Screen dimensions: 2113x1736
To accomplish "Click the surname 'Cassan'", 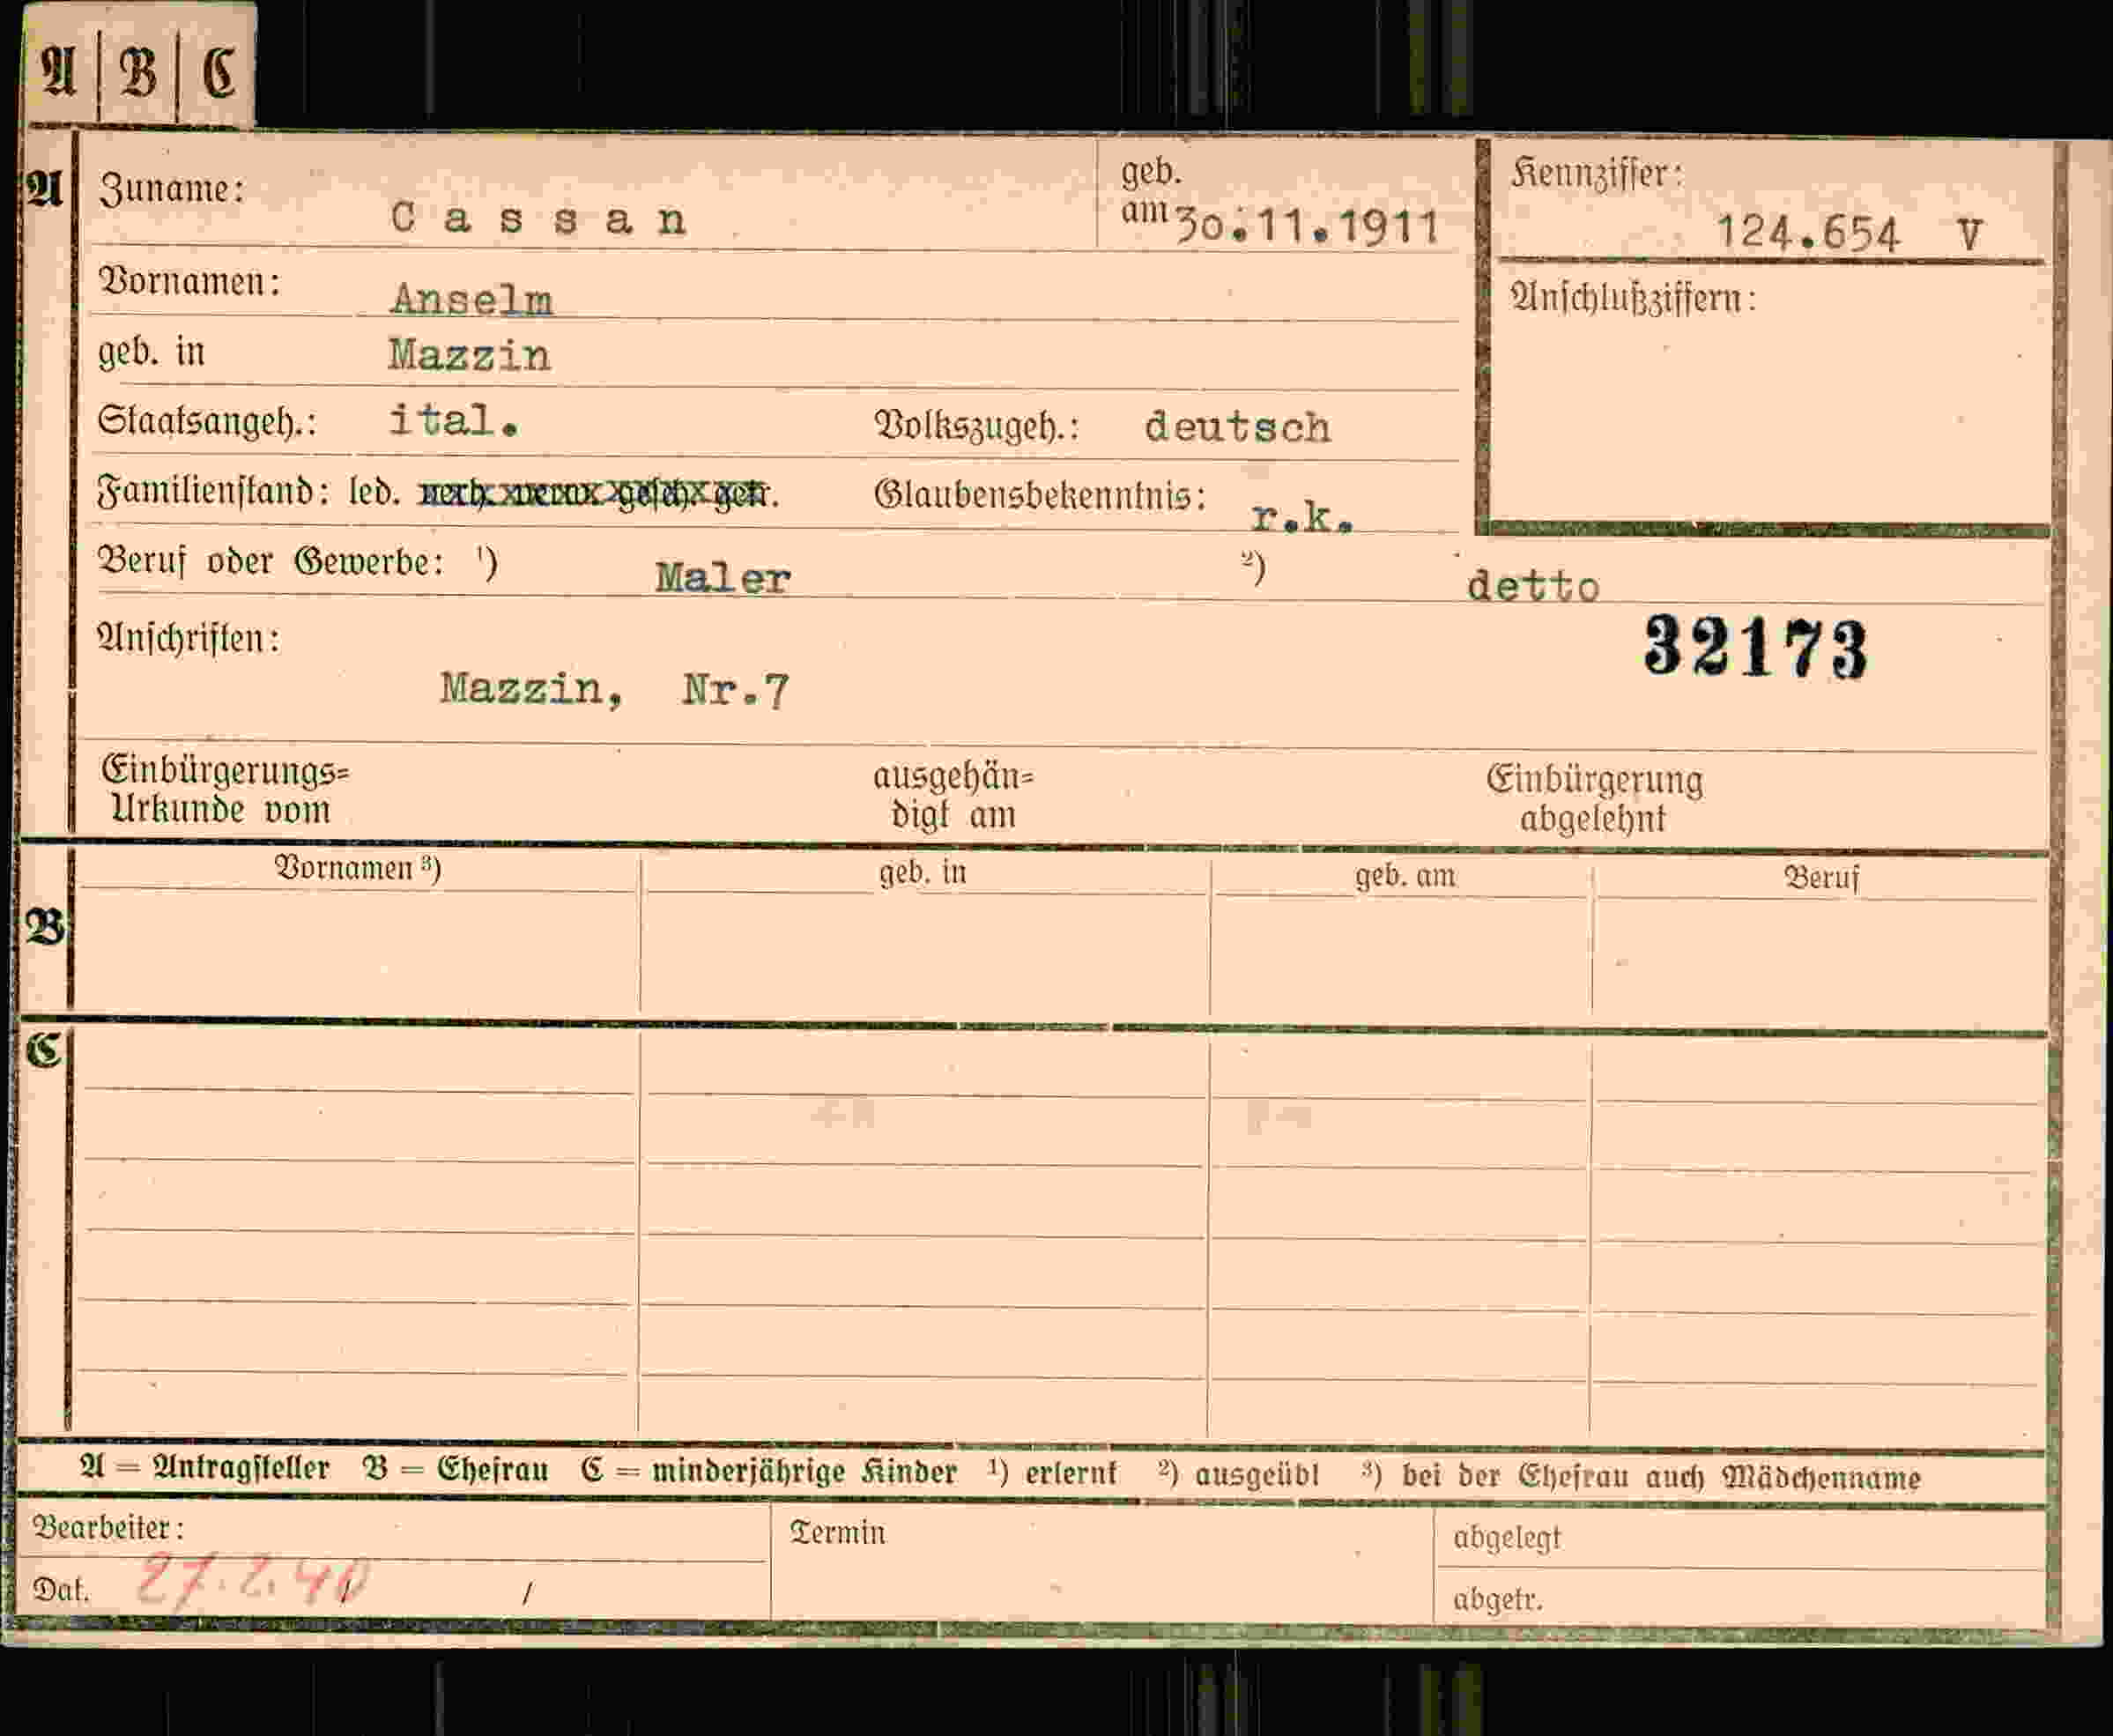I will [538, 218].
